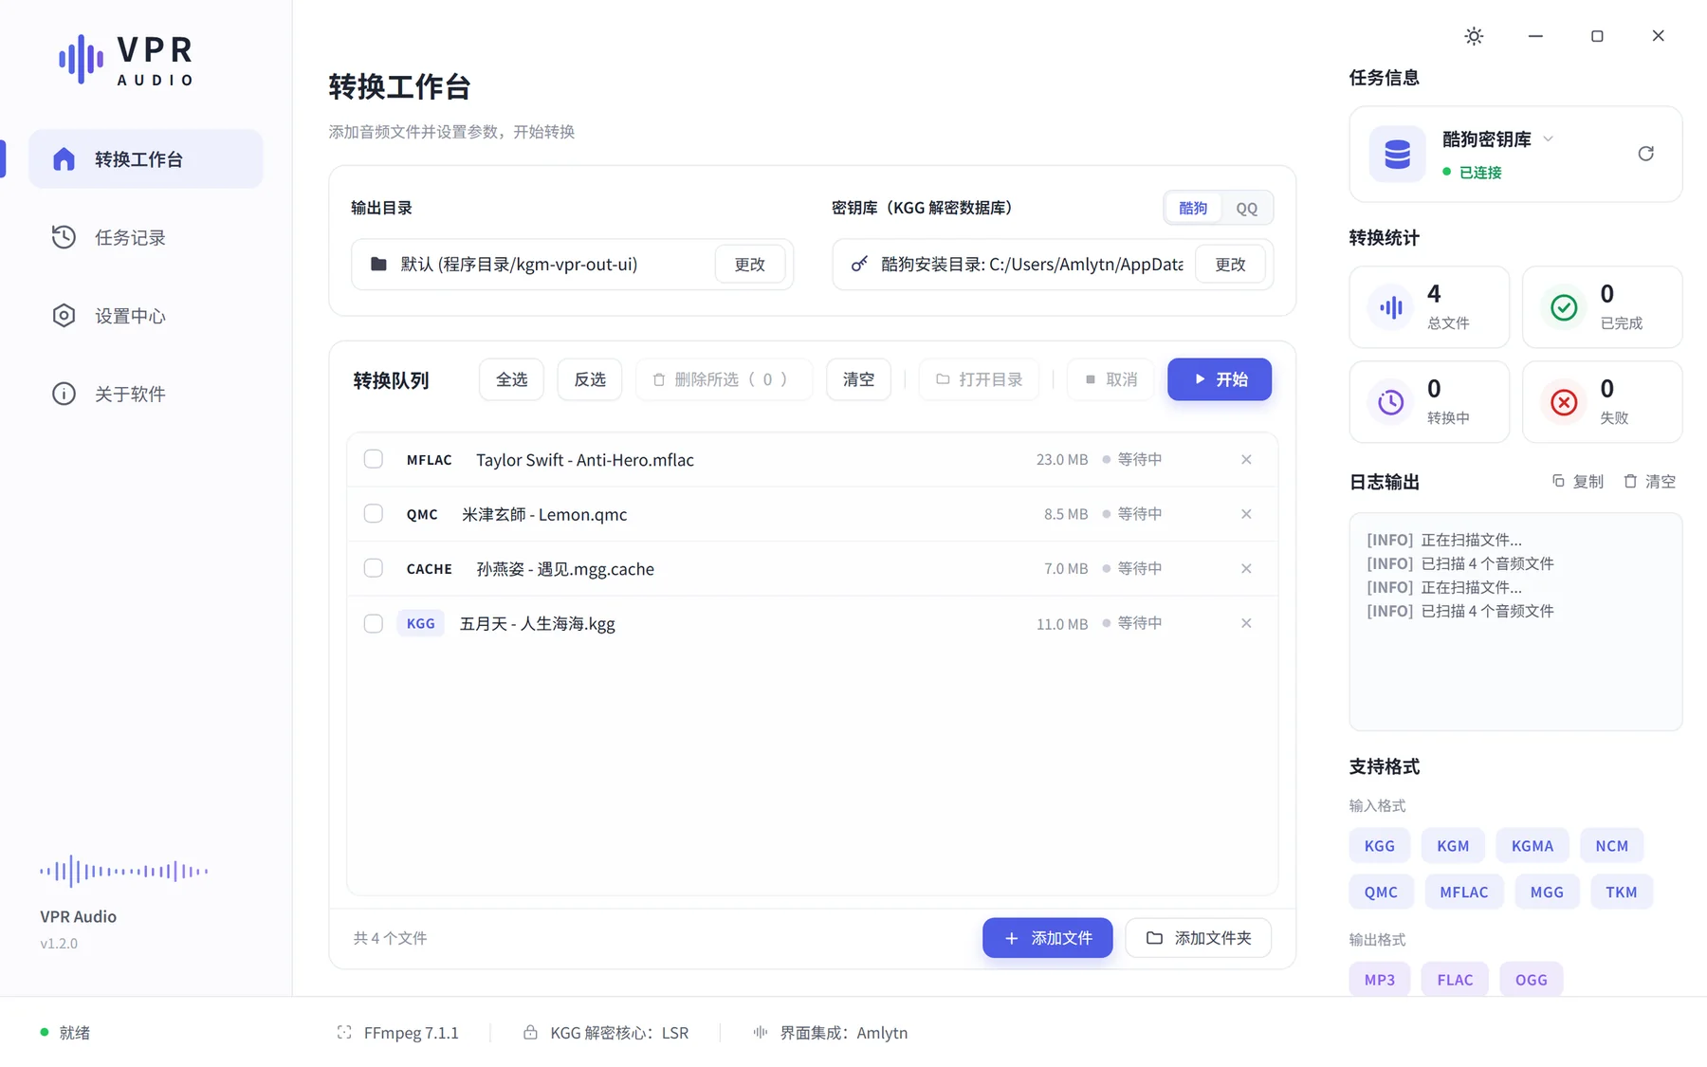Open 设置中心 in sidebar
The width and height of the screenshot is (1707, 1067).
pyautogui.click(x=146, y=316)
